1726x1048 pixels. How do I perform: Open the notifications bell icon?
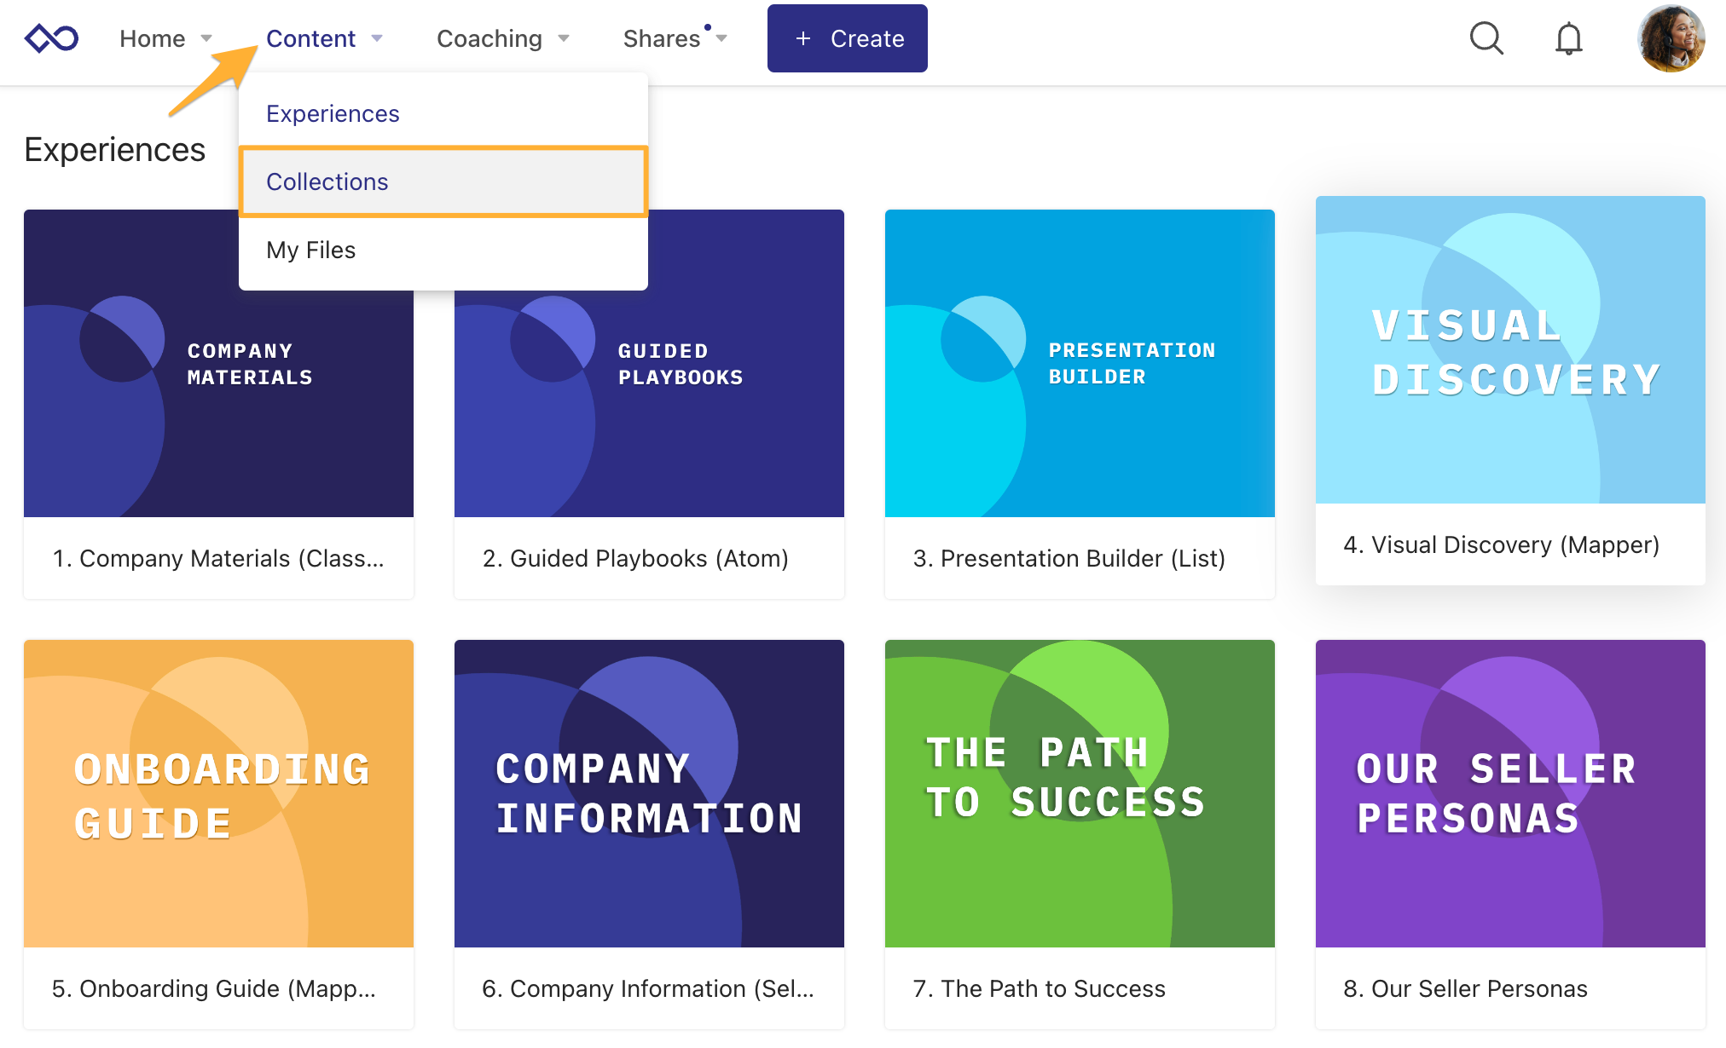[x=1568, y=38]
